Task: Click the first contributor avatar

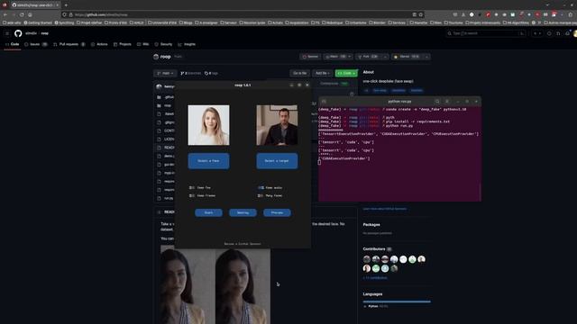Action: [x=367, y=259]
